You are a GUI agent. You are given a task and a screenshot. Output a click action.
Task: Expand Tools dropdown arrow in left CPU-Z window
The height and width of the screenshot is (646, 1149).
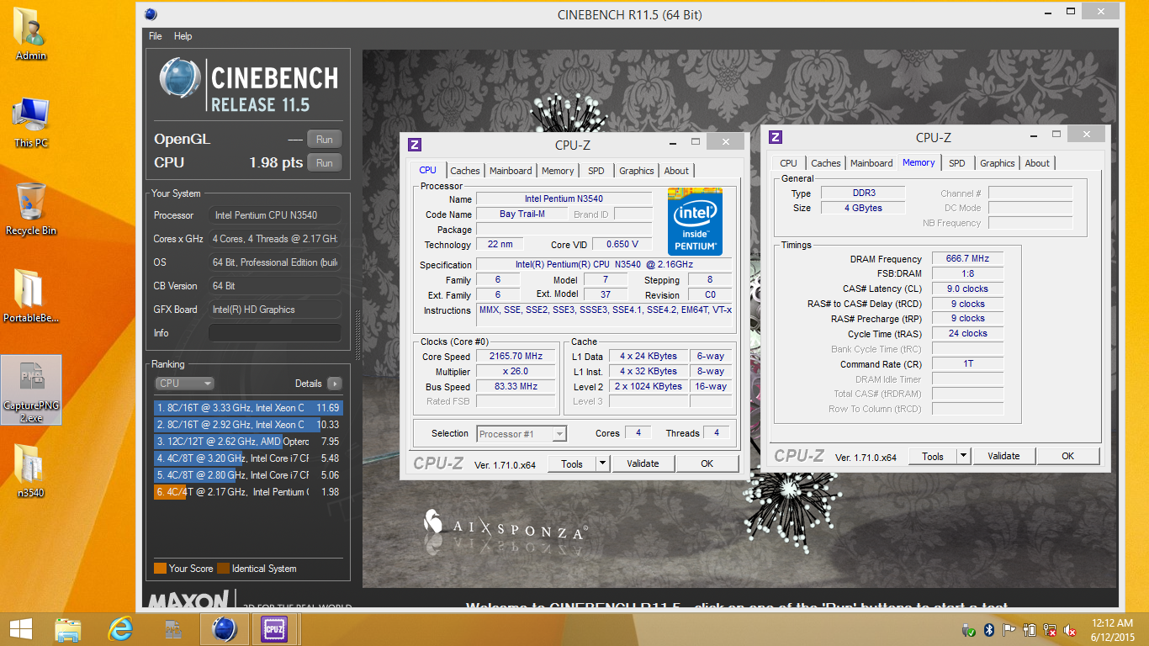(602, 463)
